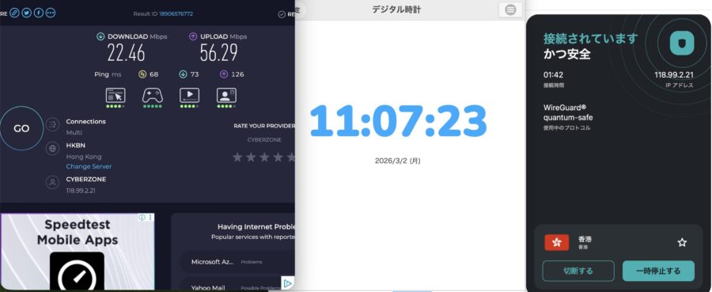Click the upload speed value 56.29

point(219,54)
